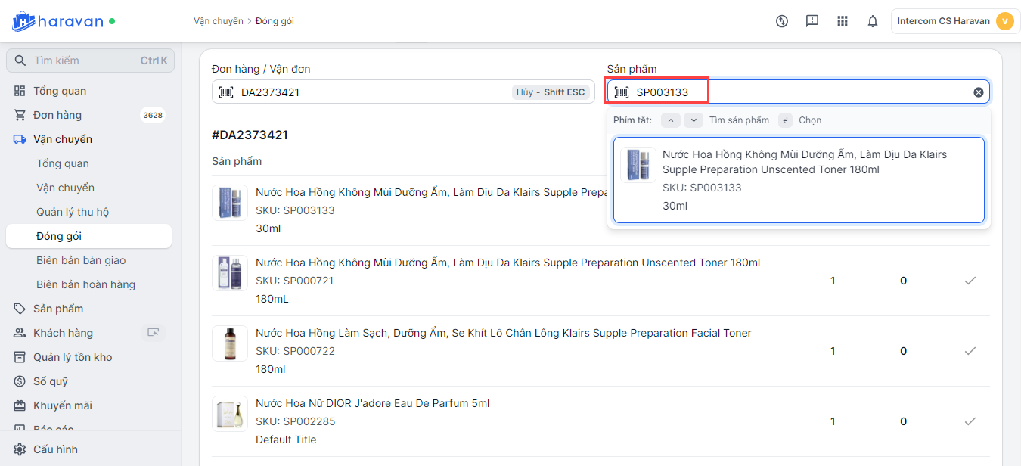Click SKU: SP000721 text
This screenshot has height=466, width=1021.
pos(294,281)
